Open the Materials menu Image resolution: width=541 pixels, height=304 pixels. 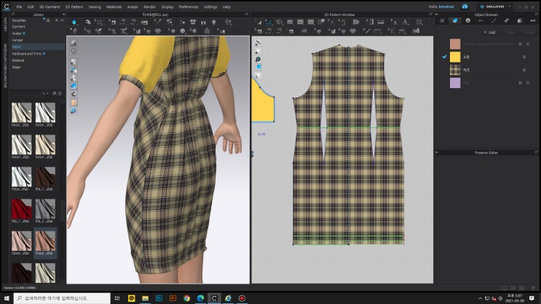114,7
